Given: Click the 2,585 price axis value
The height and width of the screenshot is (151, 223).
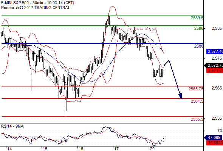Looking at the screenshot, I should pyautogui.click(x=217, y=28).
